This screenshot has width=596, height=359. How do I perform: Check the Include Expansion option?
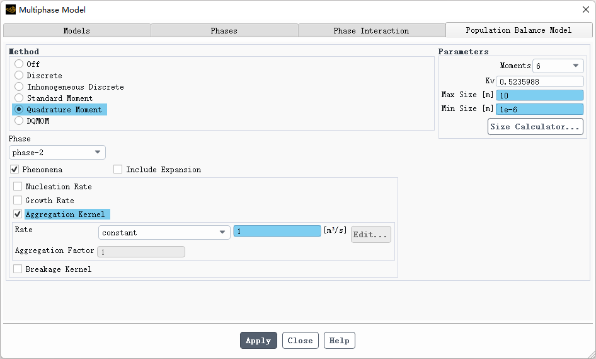click(x=118, y=170)
